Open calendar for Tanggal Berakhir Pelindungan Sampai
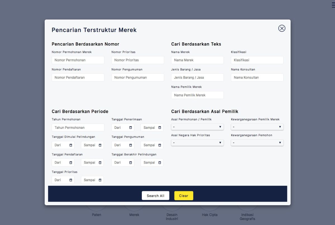The height and width of the screenshot is (225, 335). 160,163
